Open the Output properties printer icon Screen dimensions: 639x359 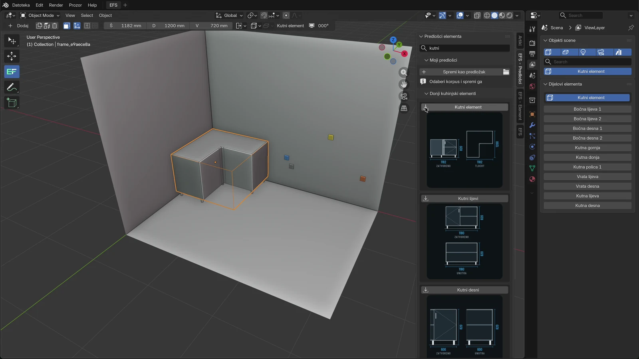(532, 54)
